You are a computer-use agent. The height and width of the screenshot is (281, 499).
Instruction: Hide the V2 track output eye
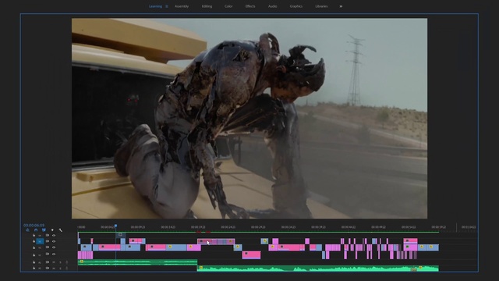(54, 247)
